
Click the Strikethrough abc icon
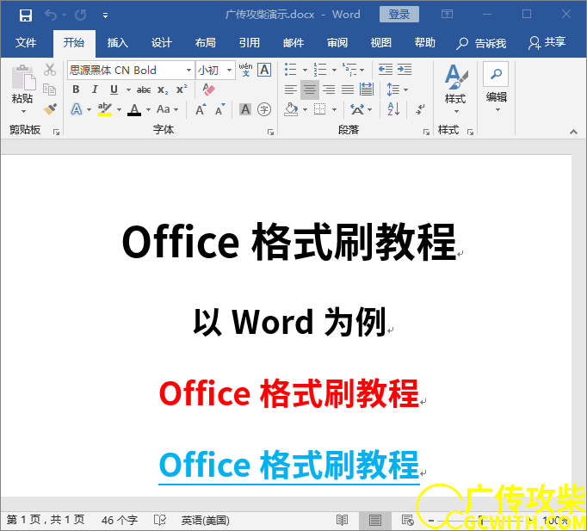(144, 90)
